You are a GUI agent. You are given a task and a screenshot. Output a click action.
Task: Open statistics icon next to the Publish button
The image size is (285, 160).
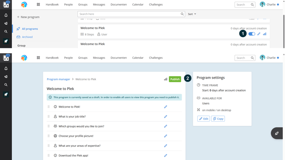165,79
